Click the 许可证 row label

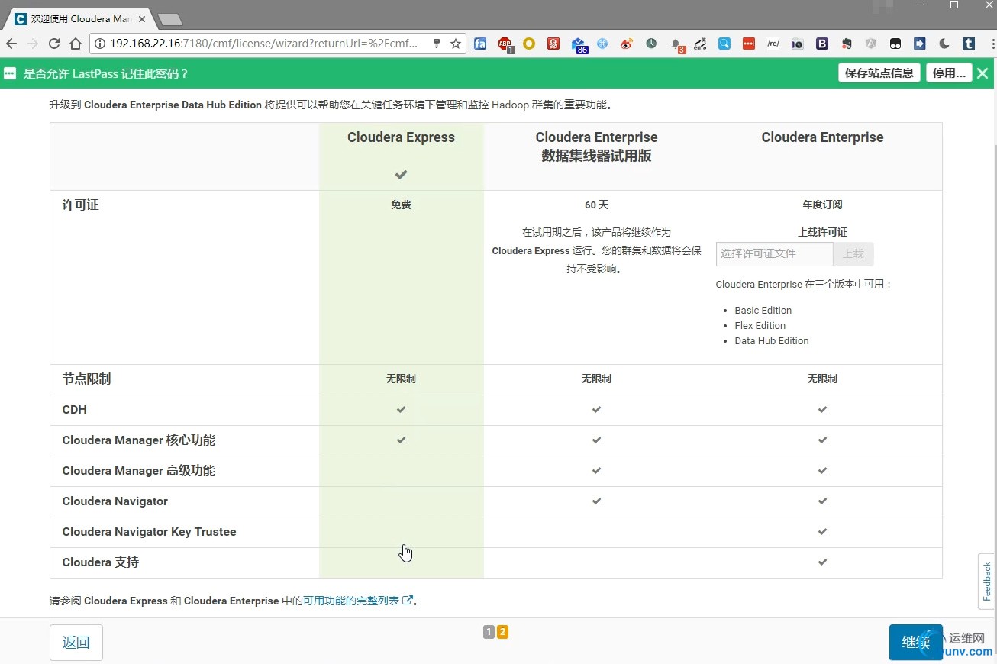[x=81, y=205]
